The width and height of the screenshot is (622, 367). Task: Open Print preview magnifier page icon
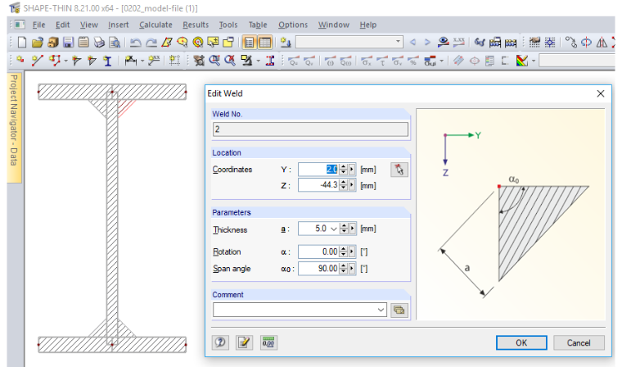pyautogui.click(x=115, y=42)
